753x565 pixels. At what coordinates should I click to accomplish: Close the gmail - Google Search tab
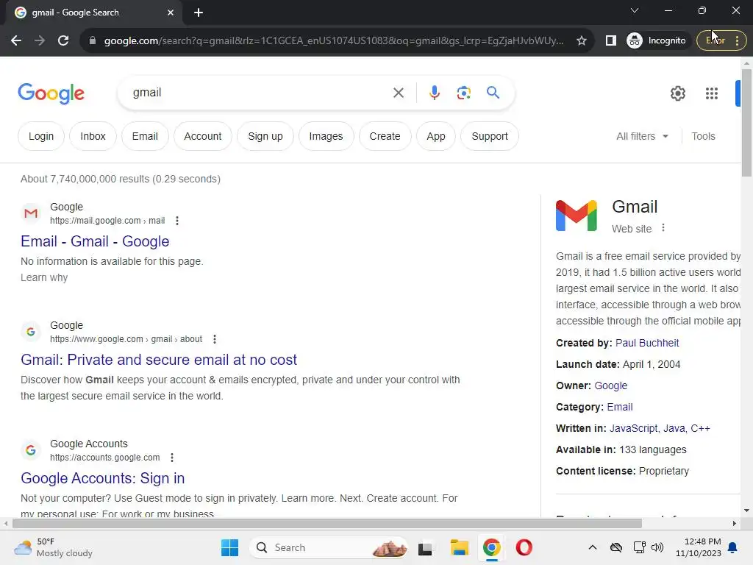point(171,13)
